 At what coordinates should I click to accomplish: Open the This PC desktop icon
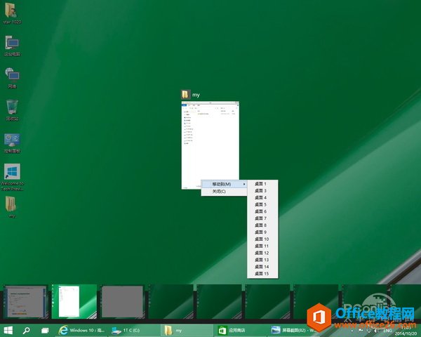[x=12, y=46]
